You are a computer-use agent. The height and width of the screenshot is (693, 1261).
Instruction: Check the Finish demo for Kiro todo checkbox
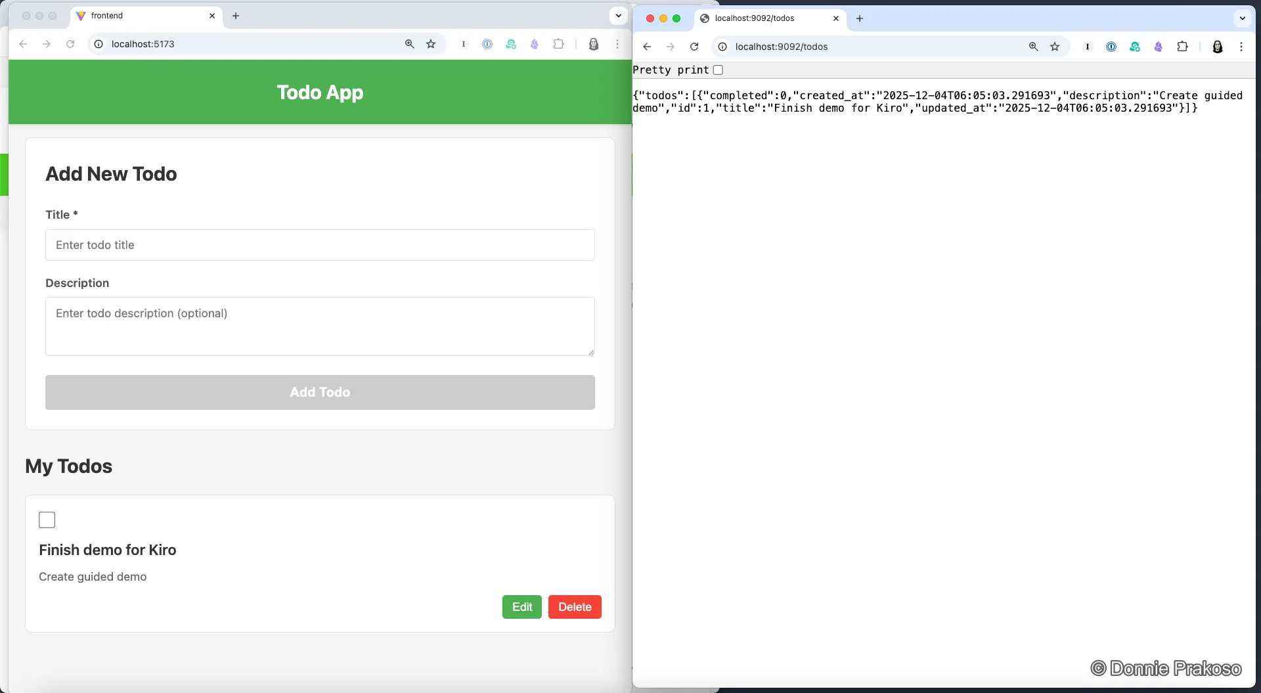47,520
